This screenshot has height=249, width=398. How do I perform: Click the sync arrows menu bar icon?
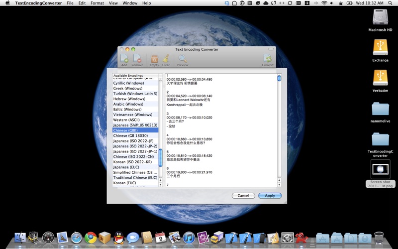(x=290, y=3)
